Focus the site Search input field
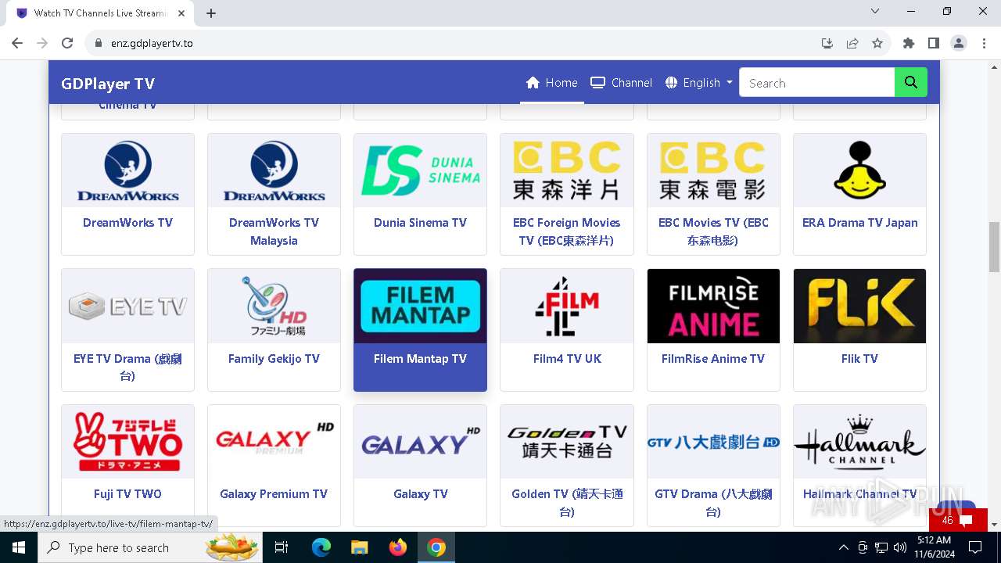Screen dimensions: 1001x563 816,82
